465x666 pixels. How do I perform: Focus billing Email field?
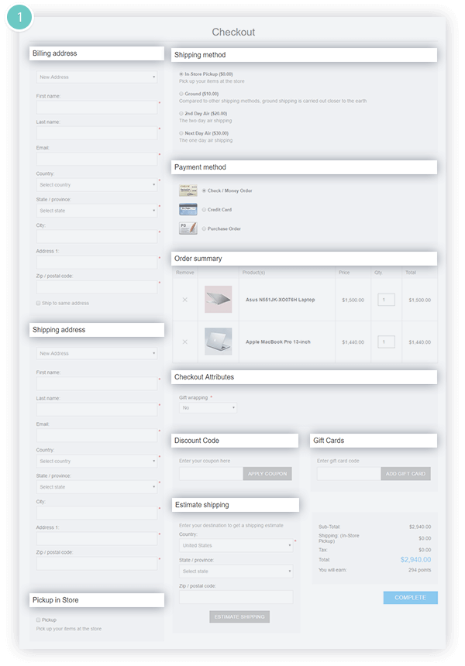(96, 160)
